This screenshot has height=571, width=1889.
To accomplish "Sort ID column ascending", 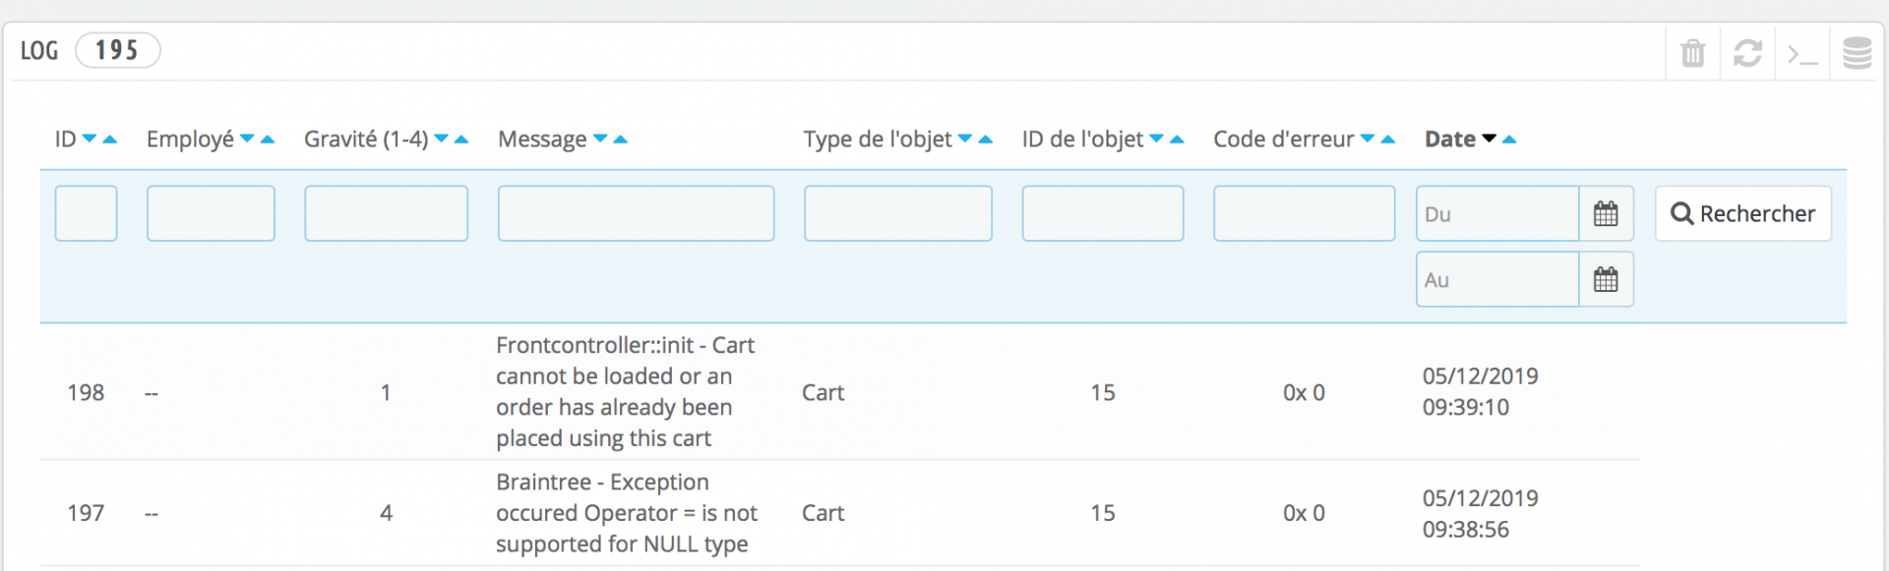I will pos(110,139).
